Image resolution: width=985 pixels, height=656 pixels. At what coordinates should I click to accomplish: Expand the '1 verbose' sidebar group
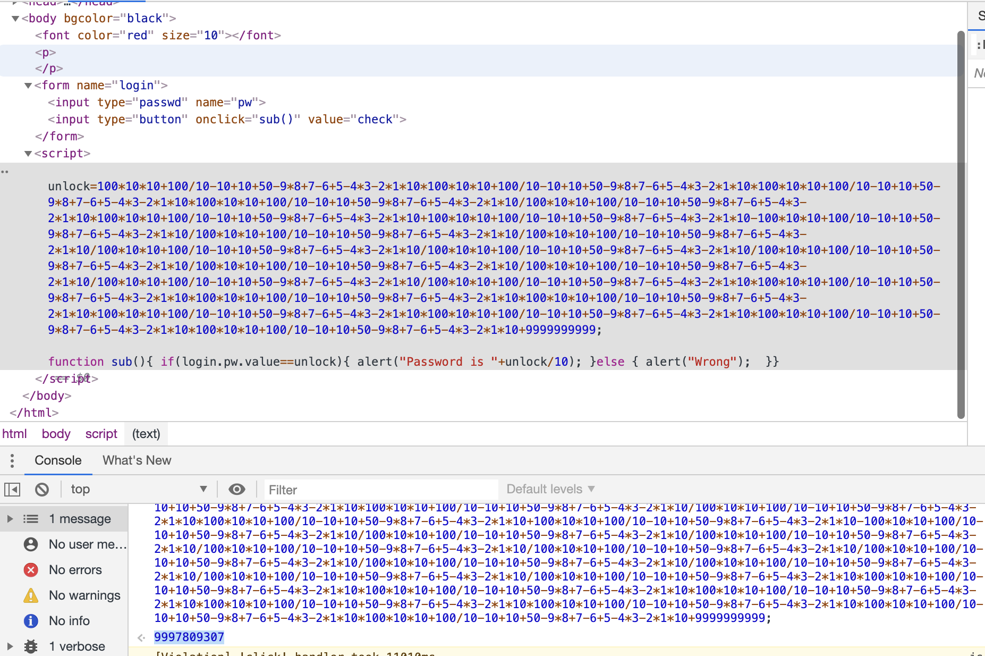click(x=10, y=646)
